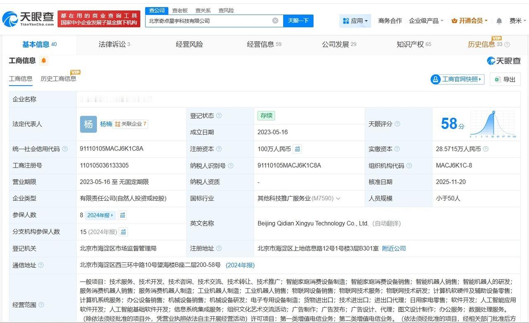Open the 法律诉讼 tab
529x323 pixels.
point(114,45)
